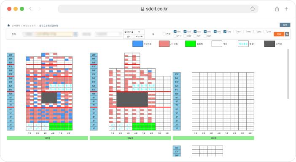The width and height of the screenshot is (296, 162).
Task: Select the 101동 green building label bar
Action: (47, 138)
